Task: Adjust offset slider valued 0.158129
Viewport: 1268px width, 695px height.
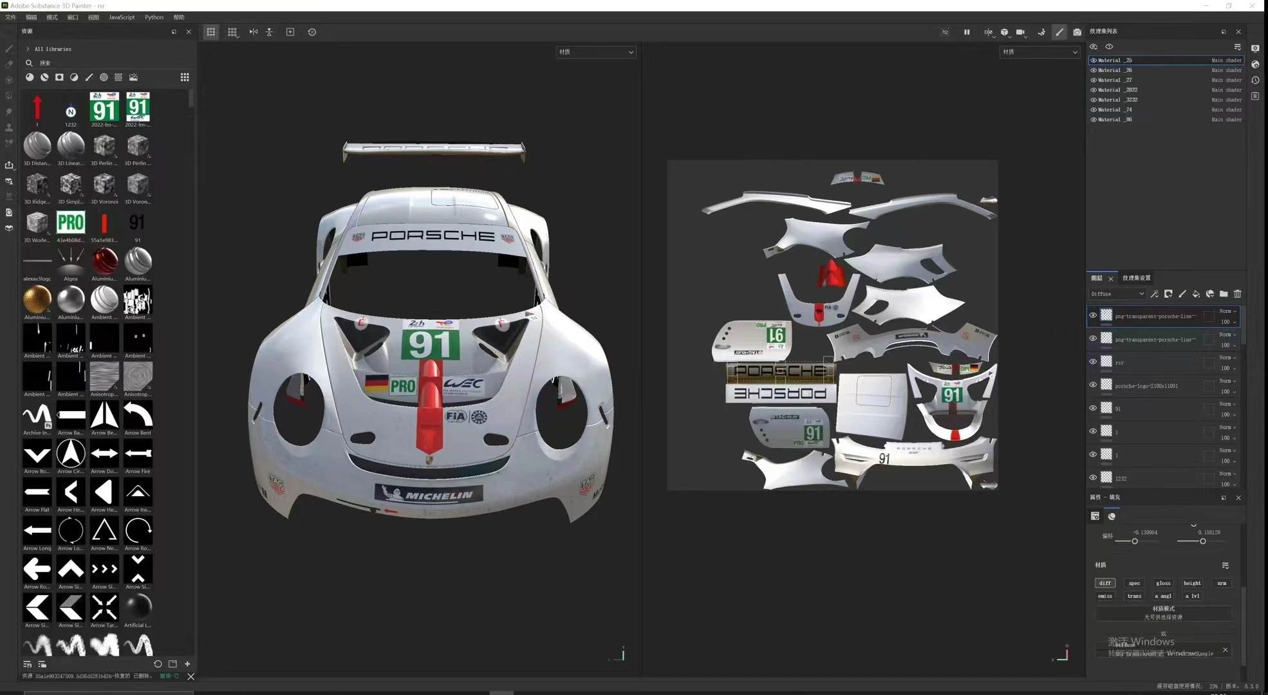Action: [1202, 541]
